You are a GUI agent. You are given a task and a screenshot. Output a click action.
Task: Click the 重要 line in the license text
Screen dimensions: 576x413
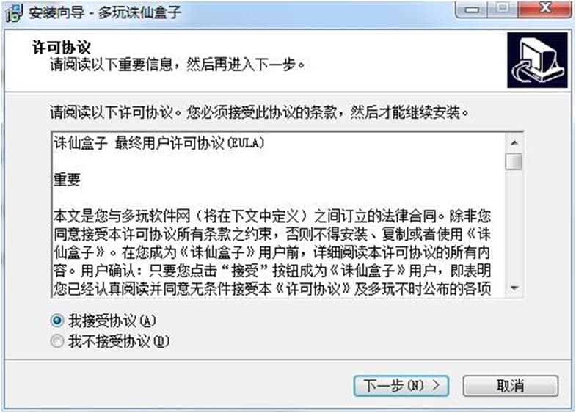(x=67, y=180)
